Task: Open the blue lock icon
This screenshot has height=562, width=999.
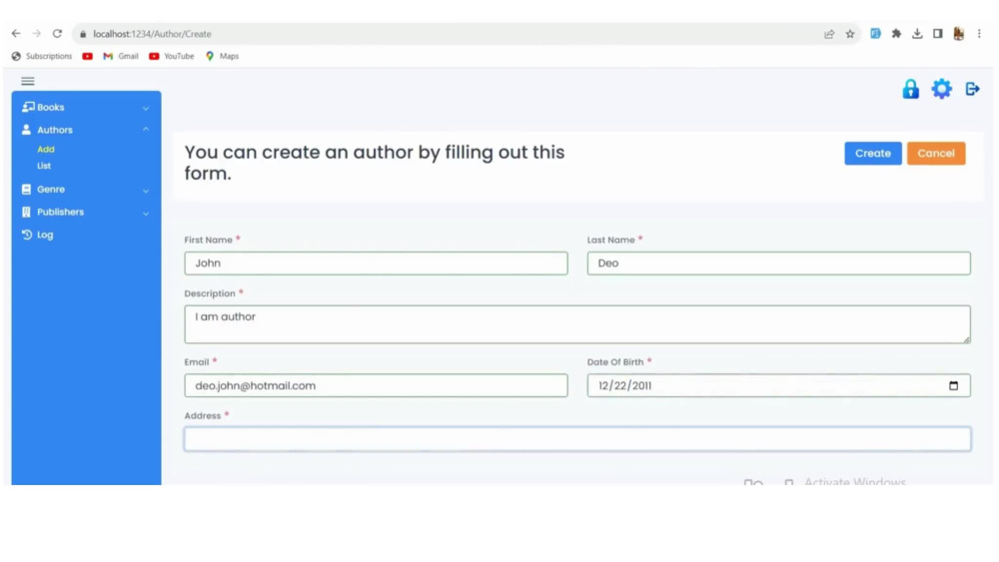Action: click(910, 89)
